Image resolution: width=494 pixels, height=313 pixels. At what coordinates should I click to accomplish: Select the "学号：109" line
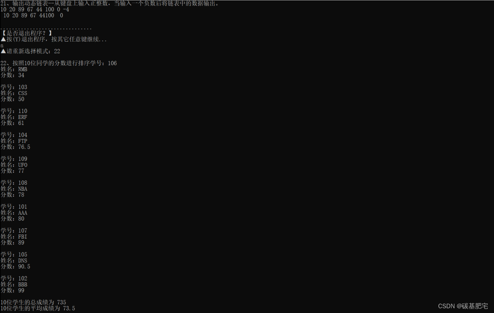[14, 159]
